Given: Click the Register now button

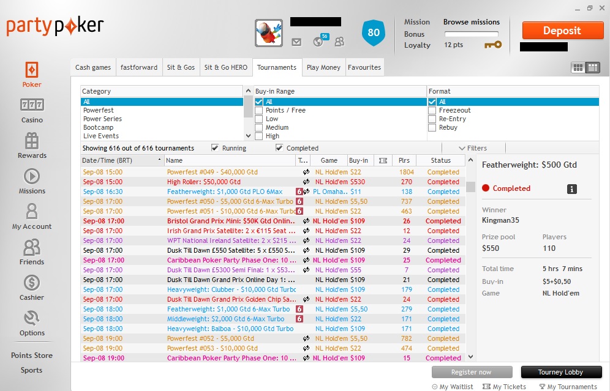Looking at the screenshot, I should pos(472,372).
